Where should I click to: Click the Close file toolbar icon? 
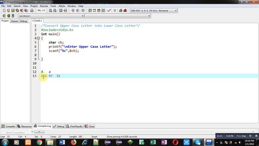[21, 11]
